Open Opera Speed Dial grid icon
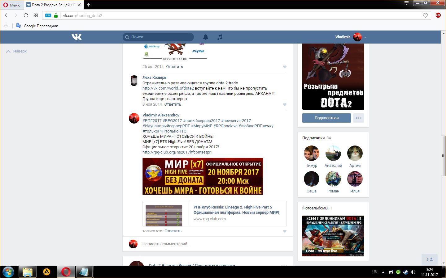Image resolution: width=446 pixels, height=278 pixels. tap(36, 15)
